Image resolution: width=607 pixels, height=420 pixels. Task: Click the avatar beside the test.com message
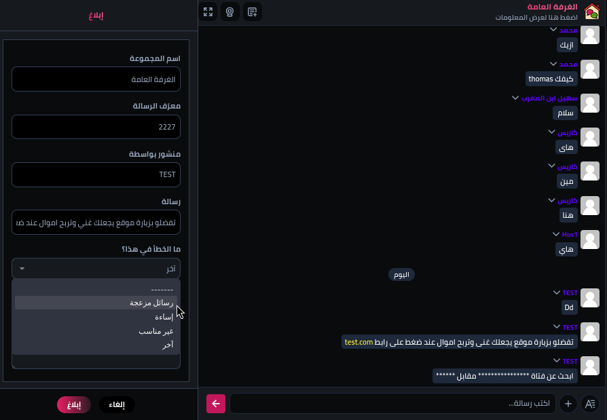coord(590,332)
